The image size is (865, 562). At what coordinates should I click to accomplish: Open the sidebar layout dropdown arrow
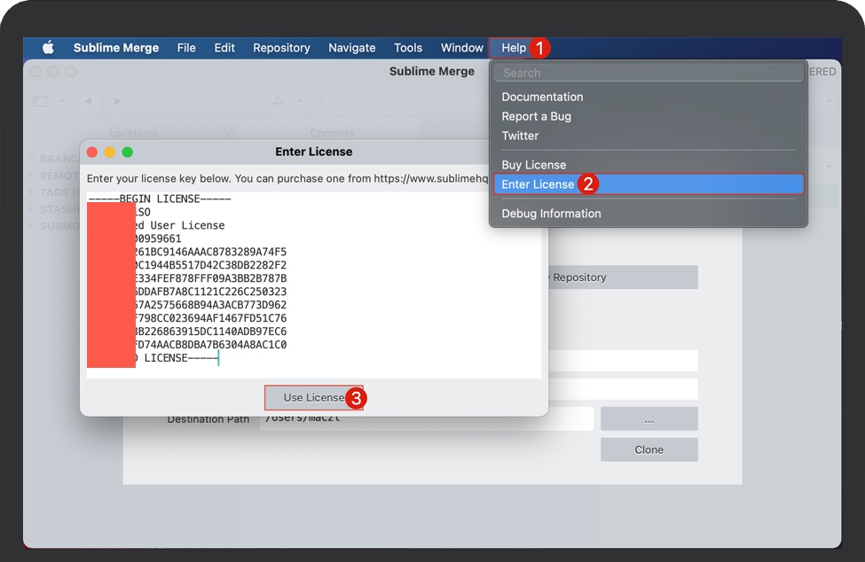62,101
